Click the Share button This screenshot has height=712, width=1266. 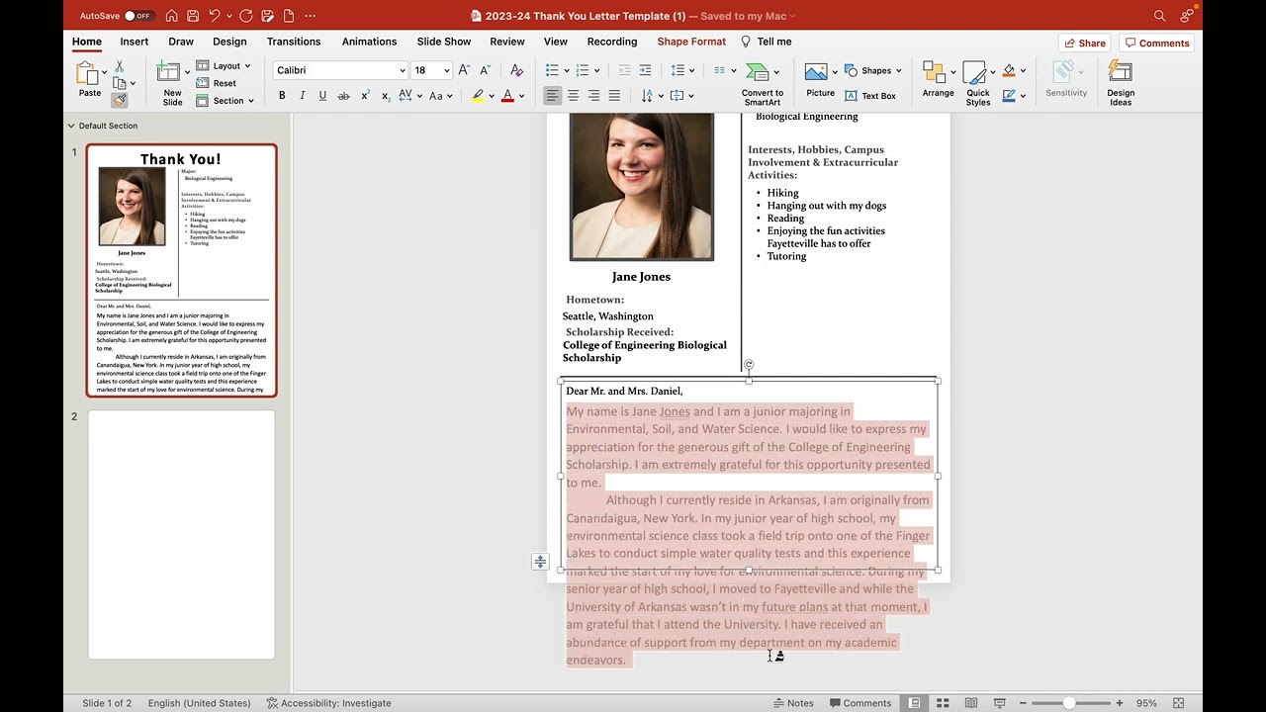click(x=1085, y=43)
